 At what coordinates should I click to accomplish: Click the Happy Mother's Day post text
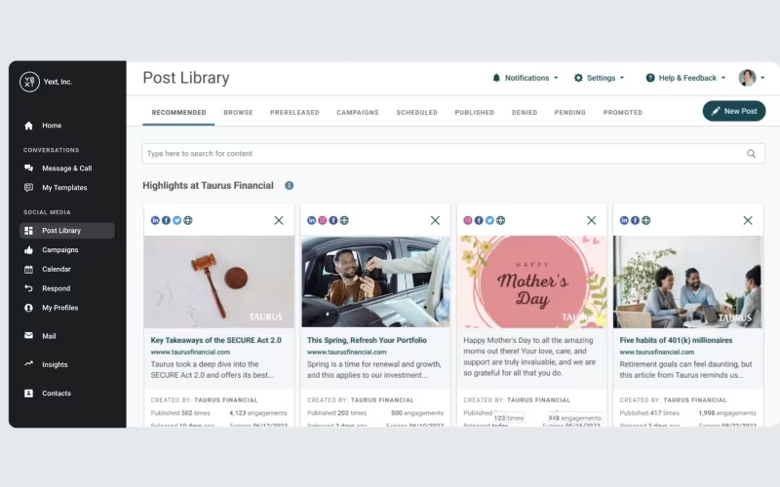[x=529, y=356]
